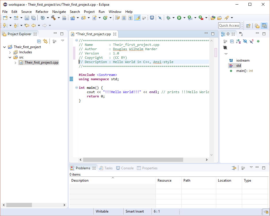Toggle Hide Static Members in Outline

point(252,41)
